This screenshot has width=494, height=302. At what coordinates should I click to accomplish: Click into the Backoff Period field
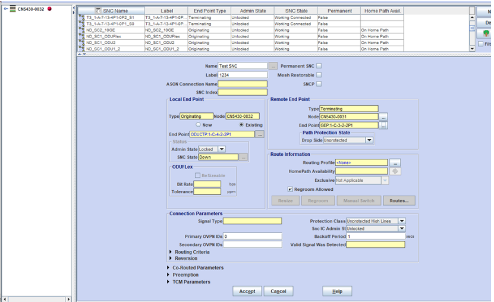(376, 236)
